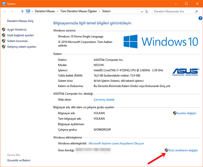Viewport: 203px width, 167px height.
Task: Click the ASUS logo image
Action: click(185, 72)
